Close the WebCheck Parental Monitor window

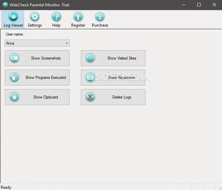(214, 5)
